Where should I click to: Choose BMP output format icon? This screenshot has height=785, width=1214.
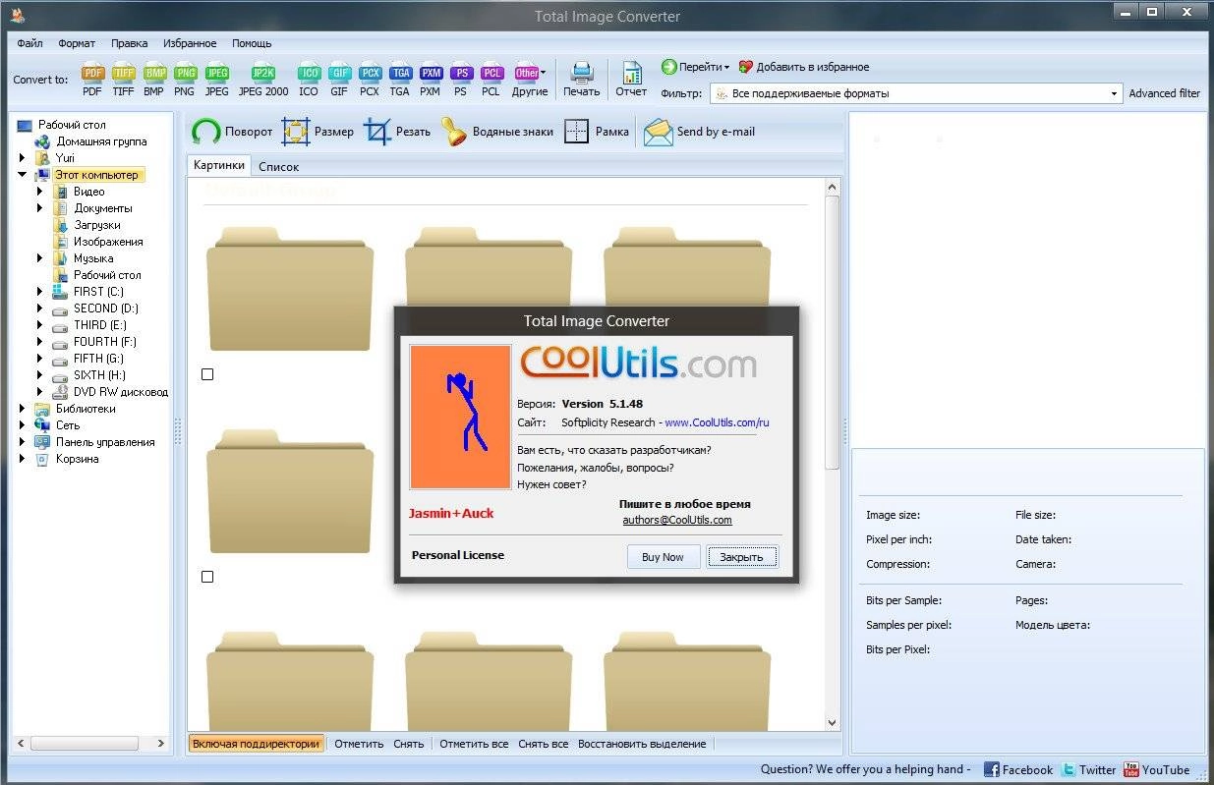point(153,80)
